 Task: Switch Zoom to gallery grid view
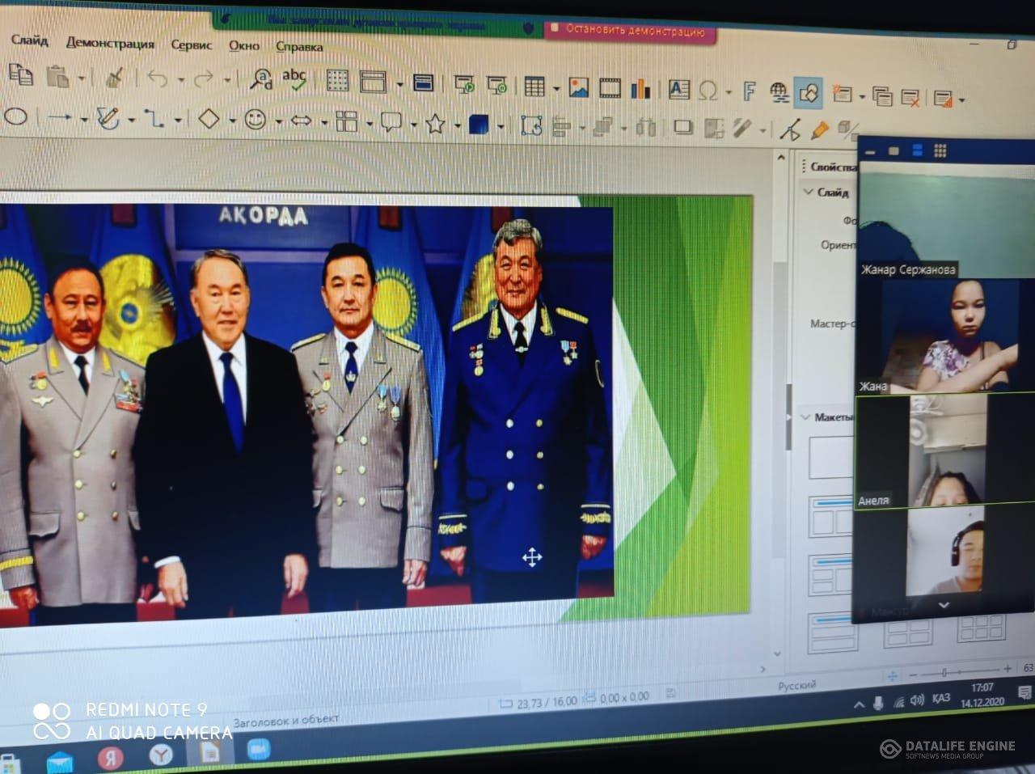(x=940, y=150)
